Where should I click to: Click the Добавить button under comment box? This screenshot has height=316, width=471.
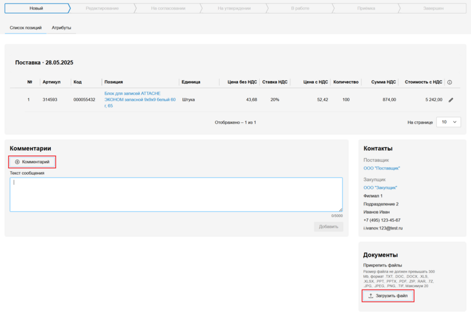point(328,227)
